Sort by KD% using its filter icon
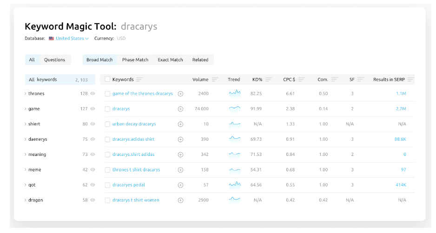The width and height of the screenshot is (436, 233). (x=269, y=80)
